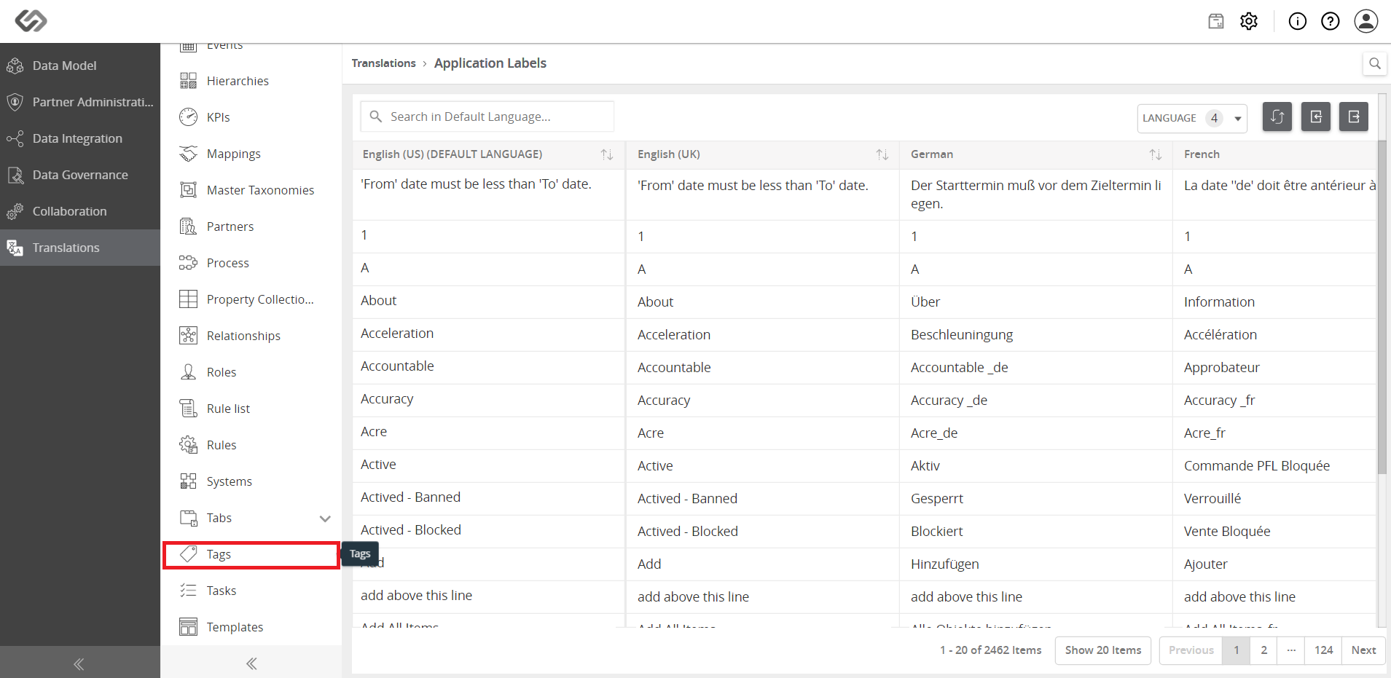Click the Partners icon
The height and width of the screenshot is (678, 1391).
click(x=188, y=226)
